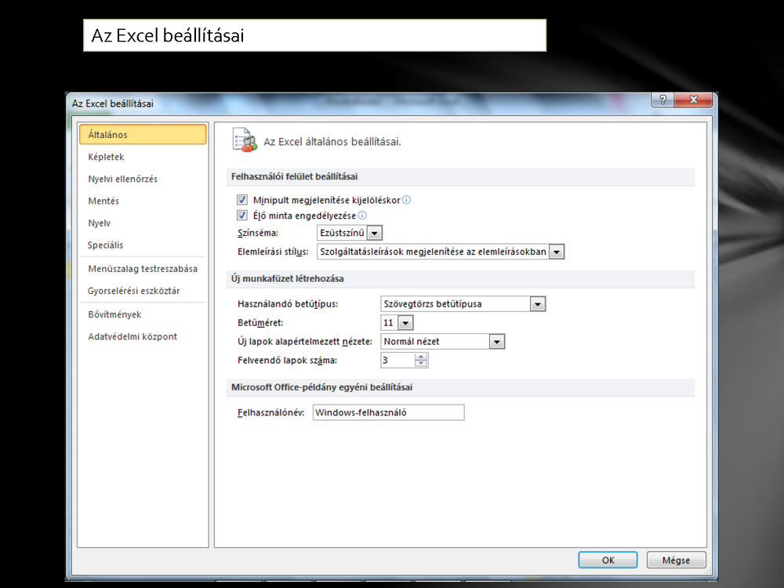The height and width of the screenshot is (588, 784).
Task: Confirm settings with the OK button
Action: click(608, 560)
